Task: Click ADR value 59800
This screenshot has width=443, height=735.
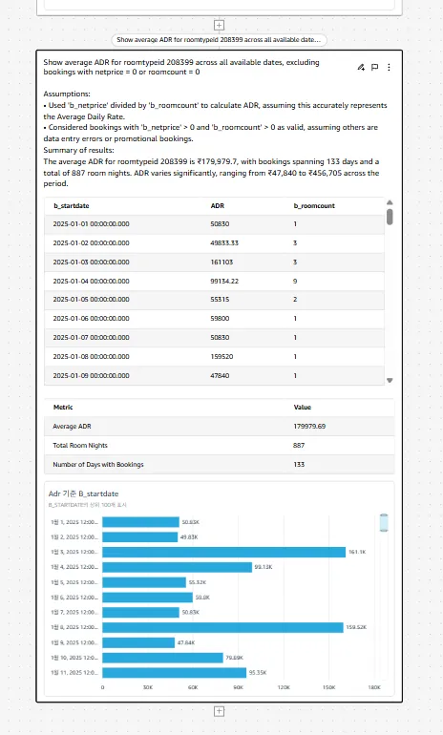Action: pos(220,319)
